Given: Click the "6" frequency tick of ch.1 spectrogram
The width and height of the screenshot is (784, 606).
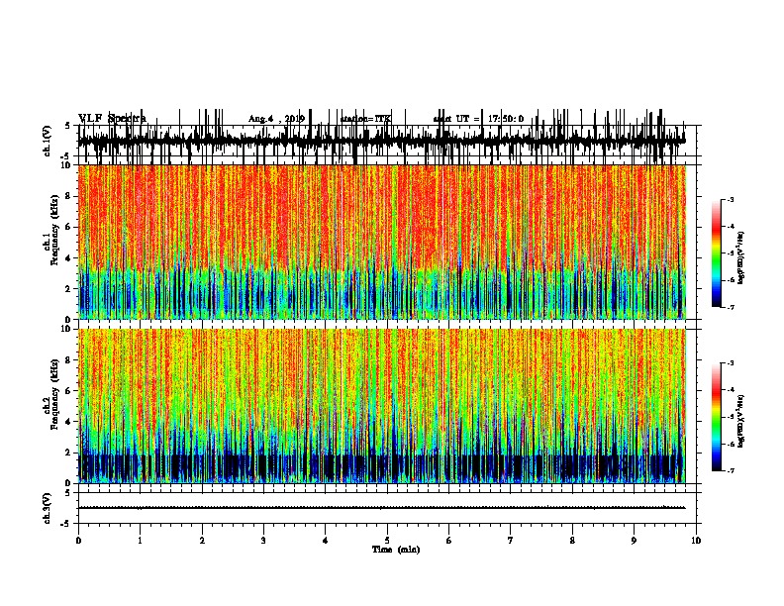Looking at the screenshot, I should coord(69,227).
